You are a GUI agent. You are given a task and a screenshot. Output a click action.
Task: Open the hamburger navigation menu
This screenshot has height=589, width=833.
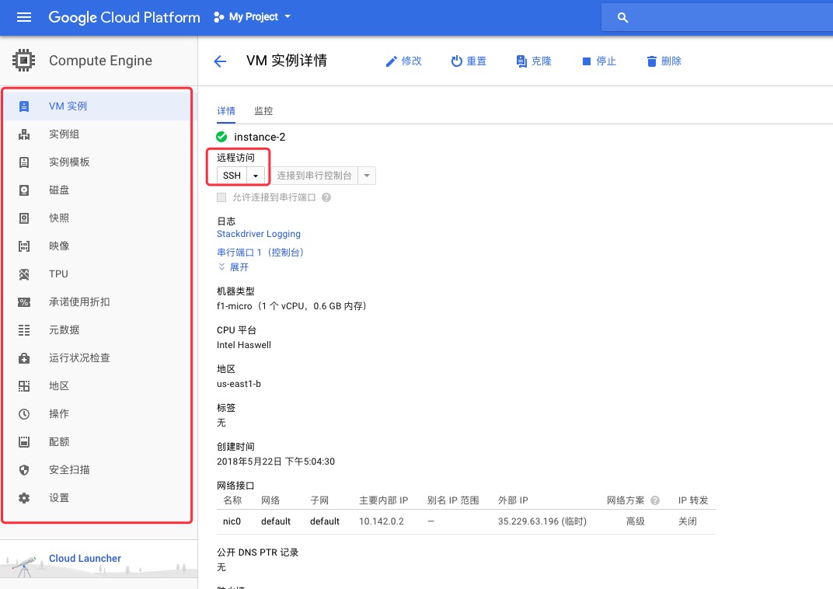(x=24, y=18)
